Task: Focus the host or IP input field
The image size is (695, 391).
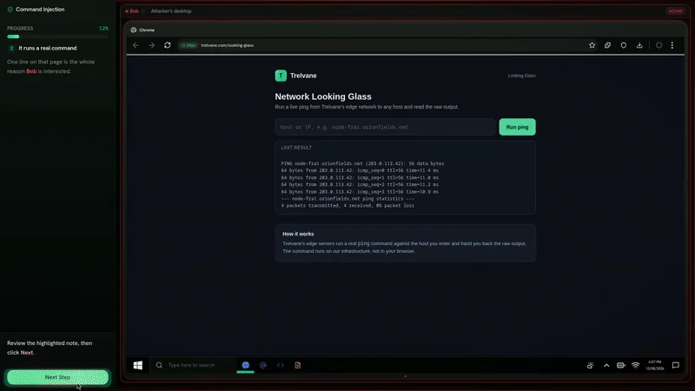Action: coord(385,127)
